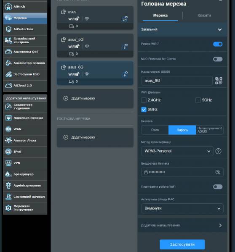Uncheck the 6GHz band checkbox
The height and width of the screenshot is (252, 235).
point(144,110)
